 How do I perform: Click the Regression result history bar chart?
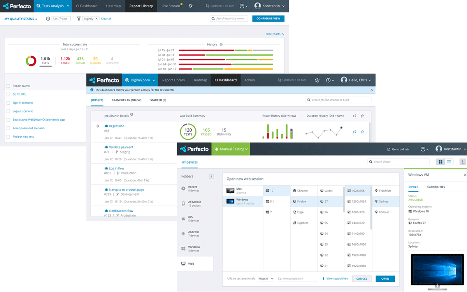277,132
